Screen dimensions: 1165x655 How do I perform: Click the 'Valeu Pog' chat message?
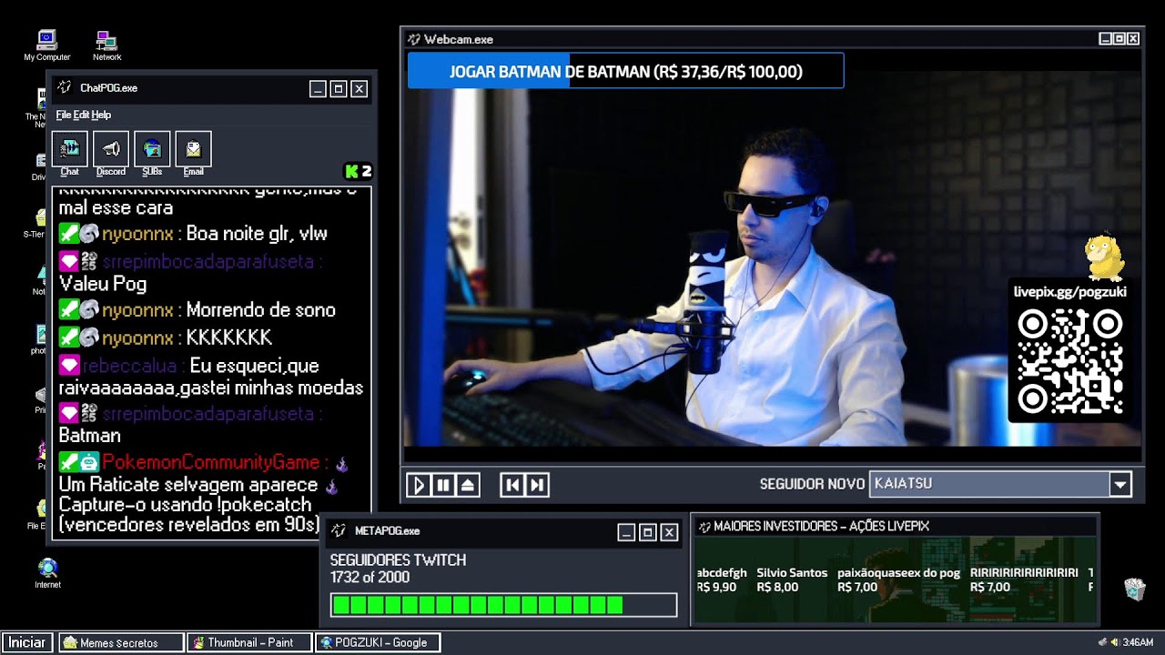pyautogui.click(x=103, y=284)
